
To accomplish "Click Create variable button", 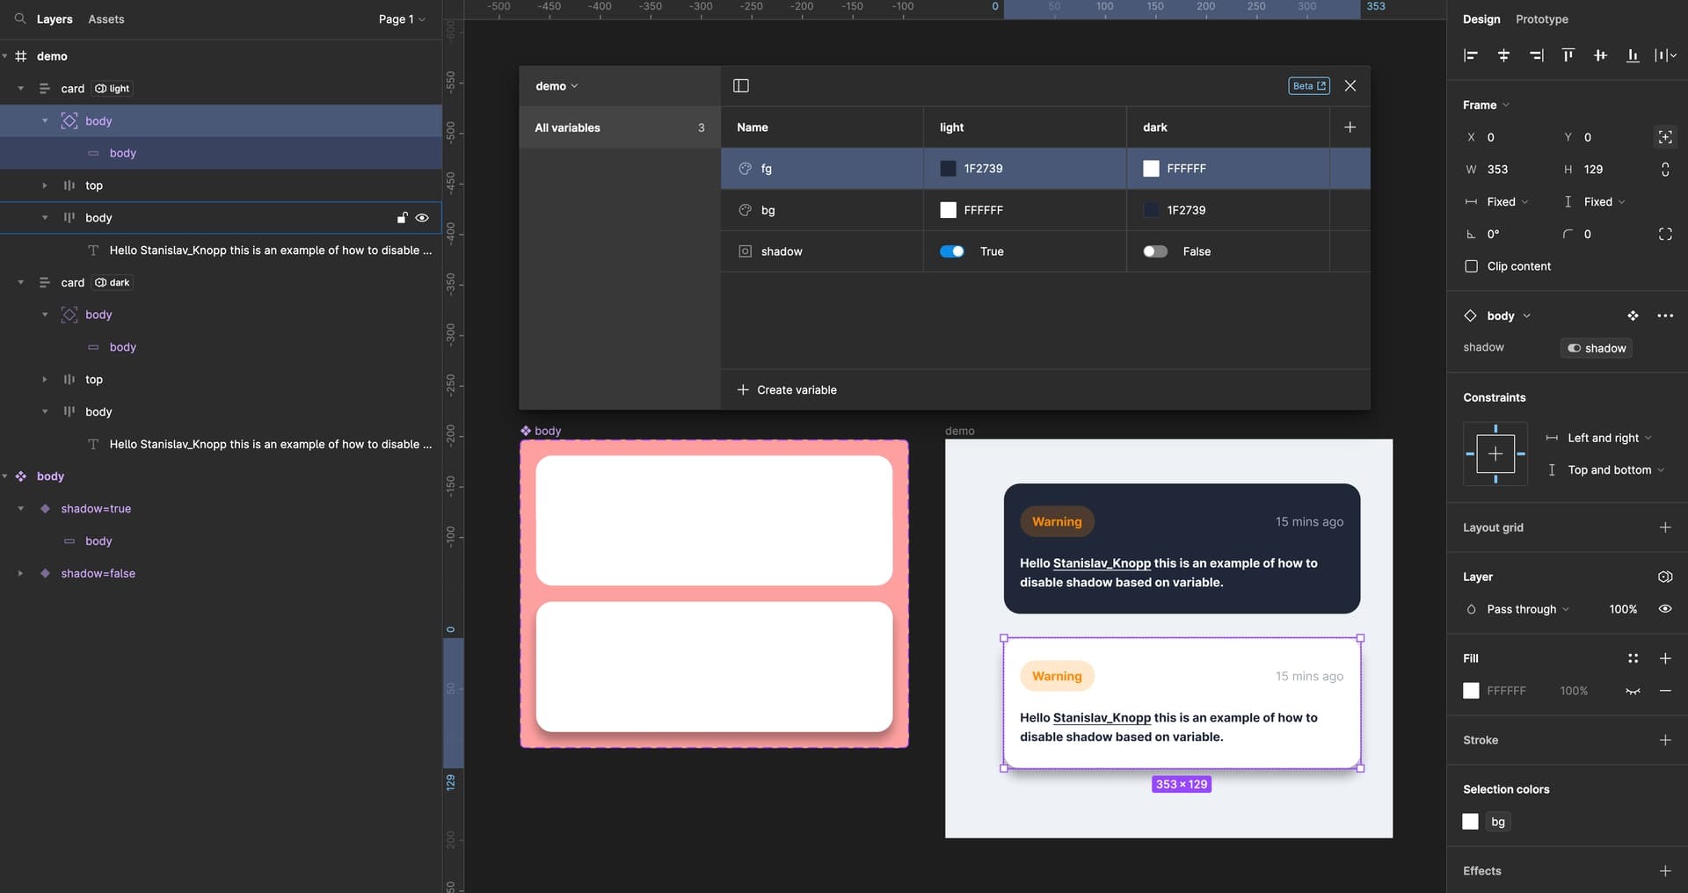I will point(787,389).
